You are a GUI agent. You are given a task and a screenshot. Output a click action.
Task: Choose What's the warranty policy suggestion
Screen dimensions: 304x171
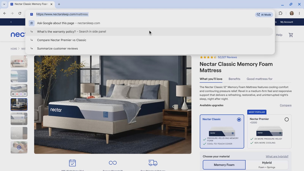(150, 32)
